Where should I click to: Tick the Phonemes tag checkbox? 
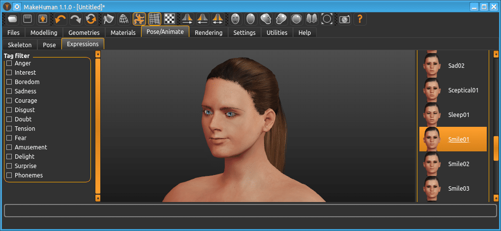9,175
